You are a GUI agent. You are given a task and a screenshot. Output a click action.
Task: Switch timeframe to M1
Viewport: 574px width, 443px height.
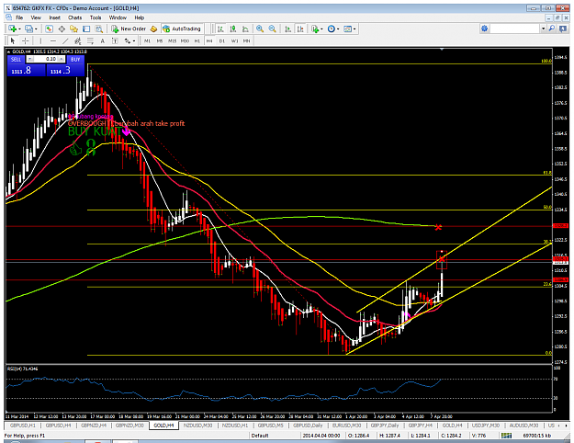point(147,41)
